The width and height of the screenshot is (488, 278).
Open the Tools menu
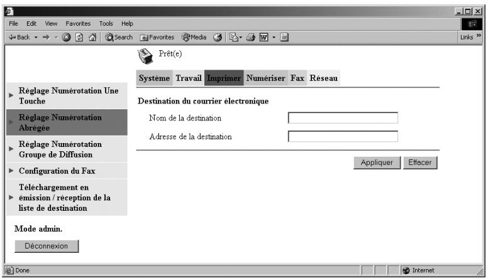pyautogui.click(x=106, y=24)
